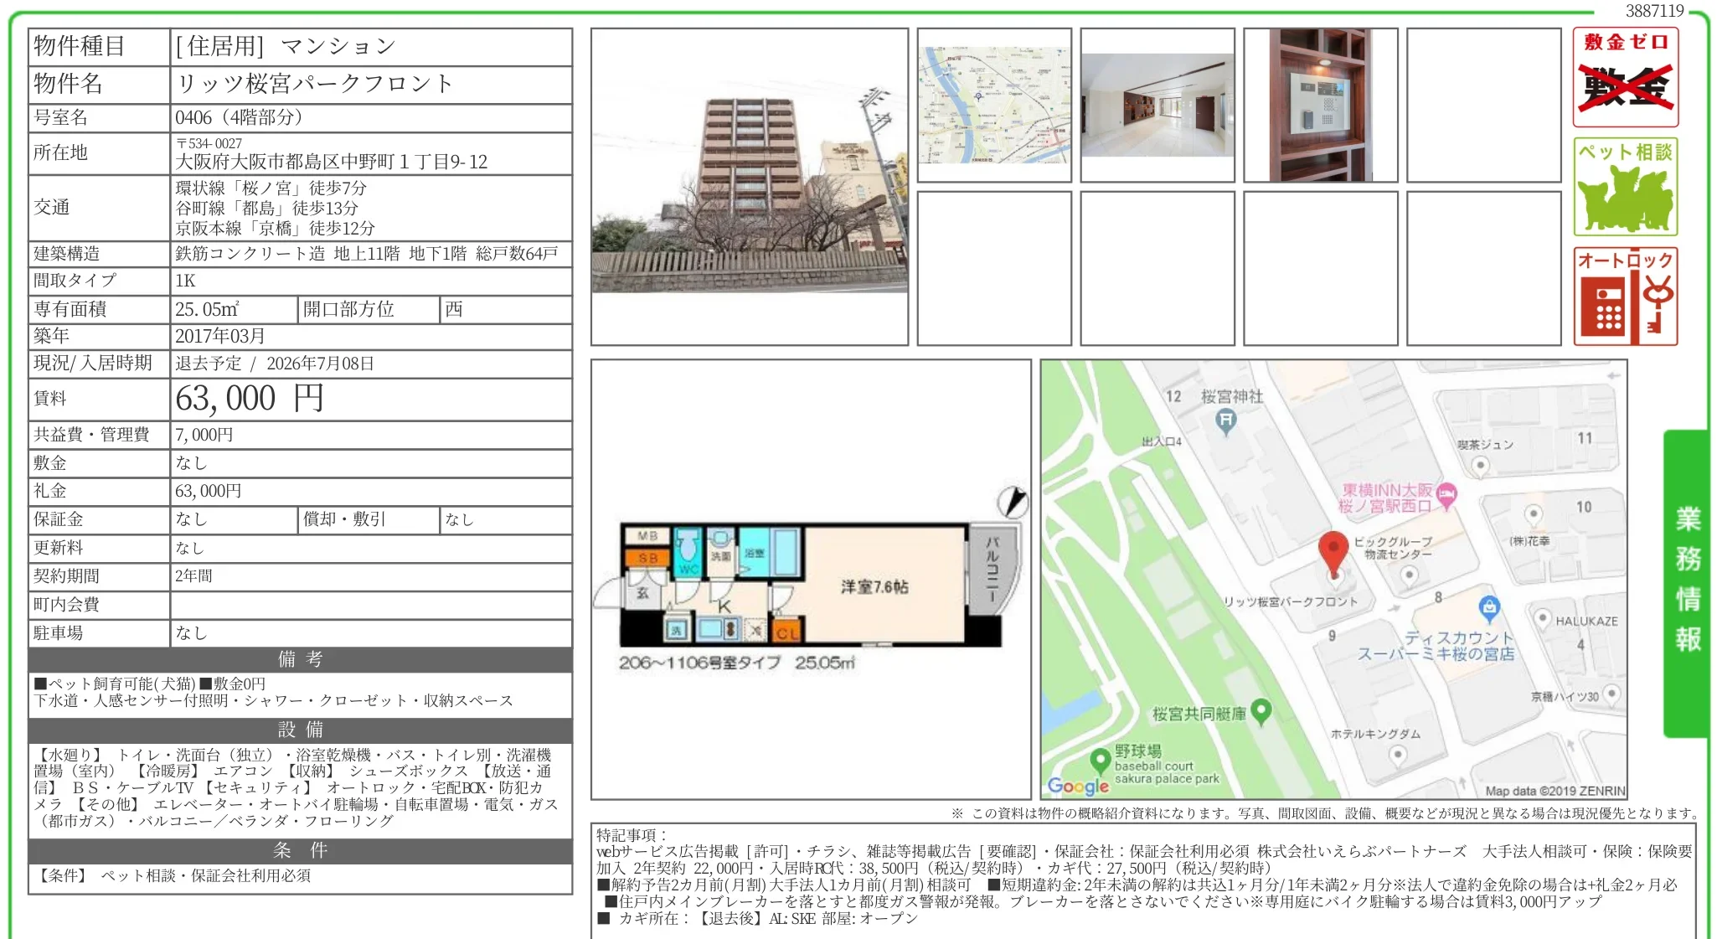The height and width of the screenshot is (939, 1722).
Task: Click the オートロック badge icon
Action: [x=1625, y=297]
